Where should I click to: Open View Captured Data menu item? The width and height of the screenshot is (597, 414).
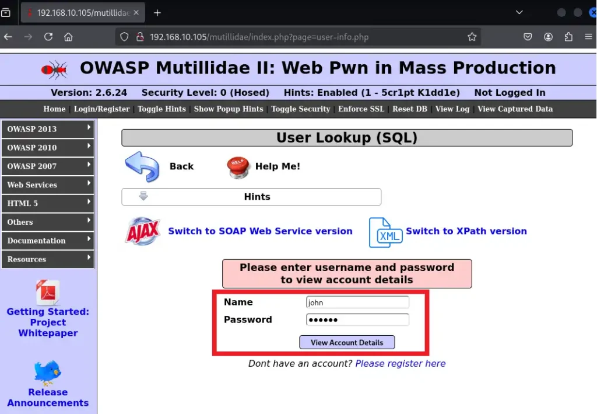515,109
